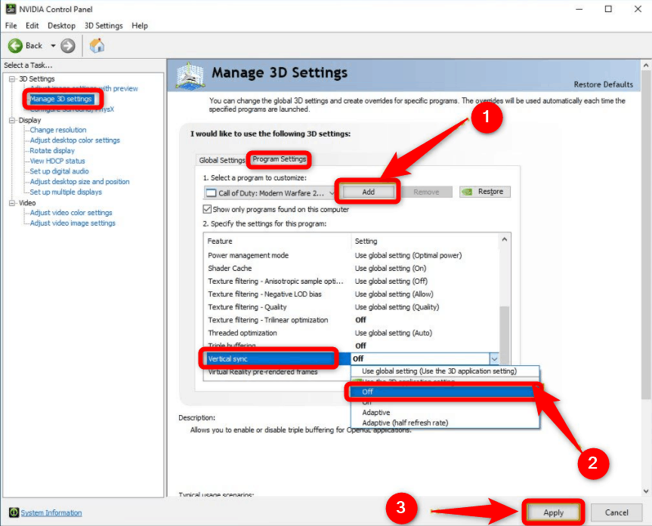Click the Apply button
652x526 pixels.
coord(553,512)
